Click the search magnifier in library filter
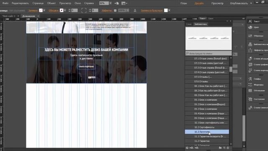The image size is (268, 151). 187,53
